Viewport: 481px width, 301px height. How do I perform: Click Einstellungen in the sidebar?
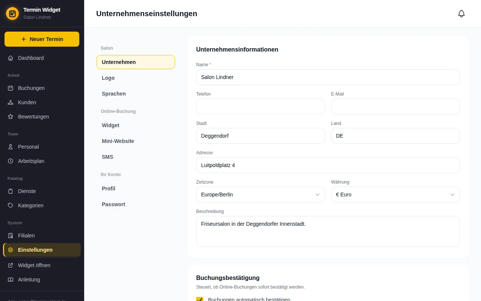tap(42, 250)
